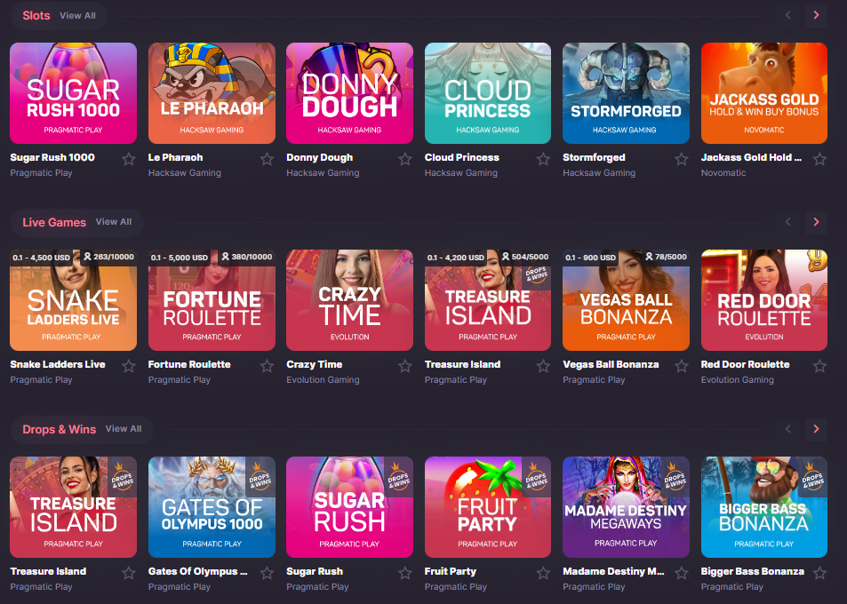
Task: View All in Drops & Wins section
Action: [x=124, y=429]
